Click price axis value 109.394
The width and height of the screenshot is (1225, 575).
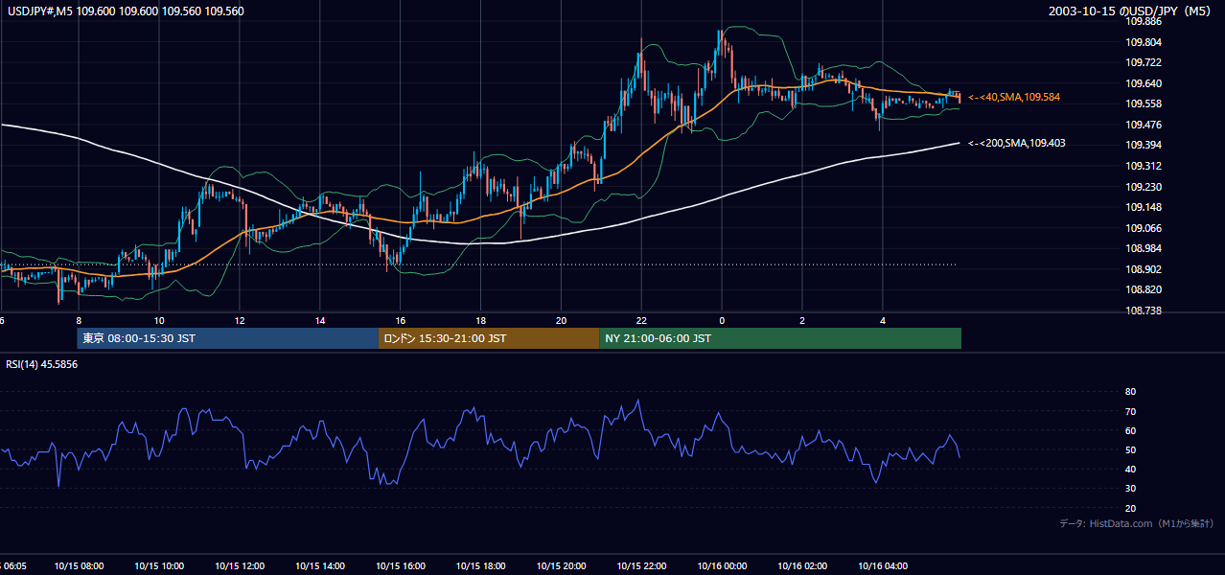coord(1143,146)
